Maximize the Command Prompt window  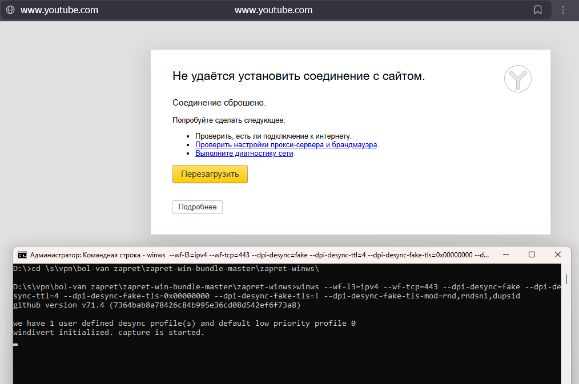coord(532,255)
